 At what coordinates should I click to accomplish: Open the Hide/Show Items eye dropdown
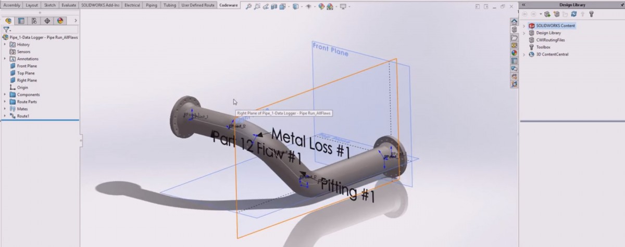coord(309,7)
